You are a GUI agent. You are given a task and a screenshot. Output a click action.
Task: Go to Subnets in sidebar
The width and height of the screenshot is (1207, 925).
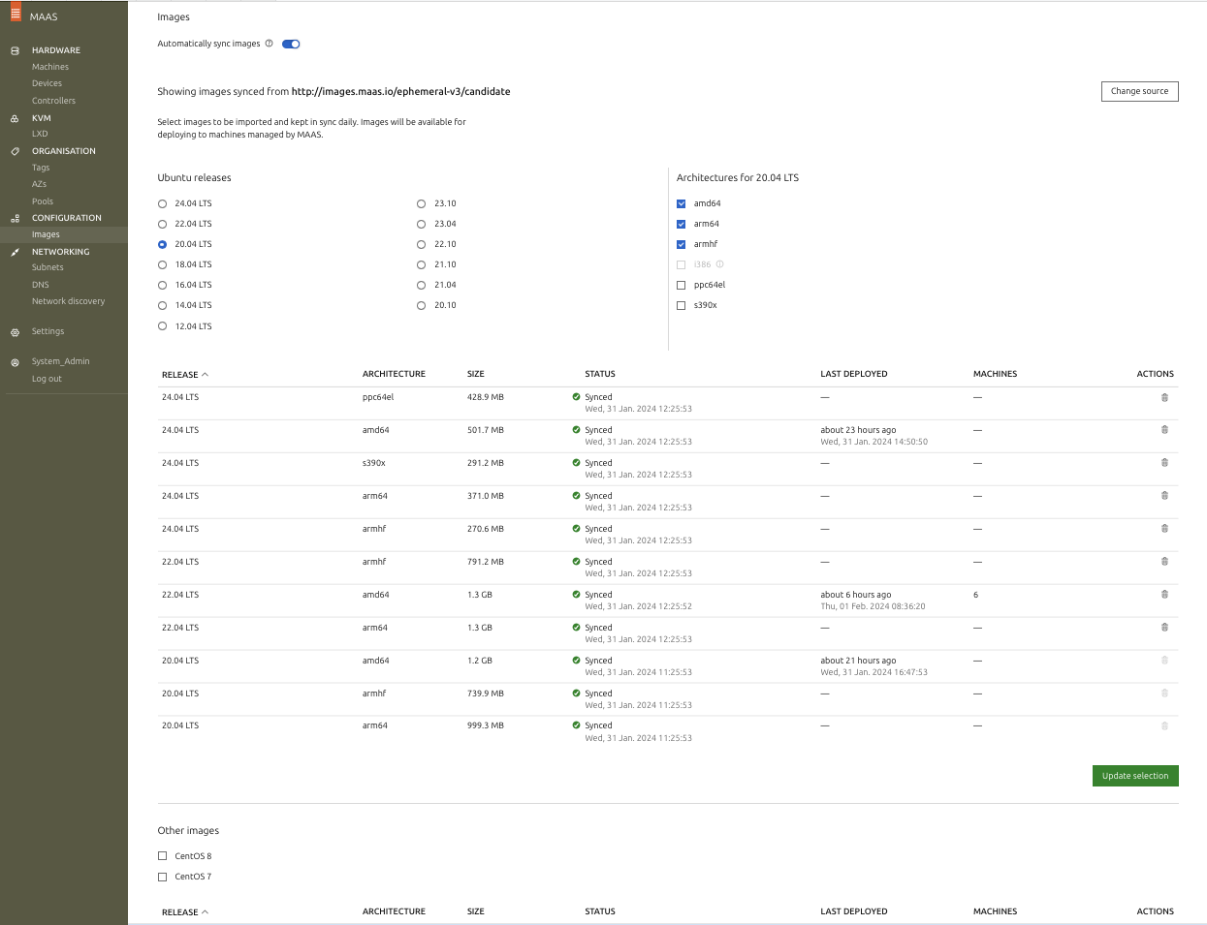48,267
